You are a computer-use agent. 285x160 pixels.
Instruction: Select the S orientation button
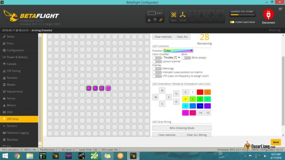162,104
